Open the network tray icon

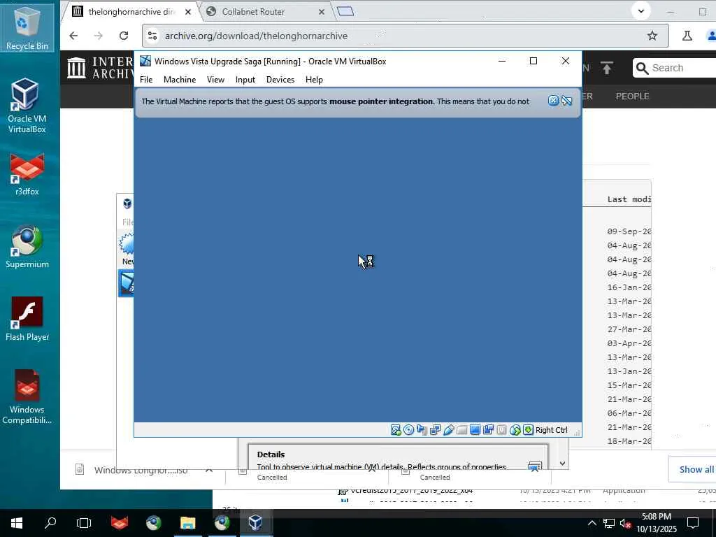(609, 523)
